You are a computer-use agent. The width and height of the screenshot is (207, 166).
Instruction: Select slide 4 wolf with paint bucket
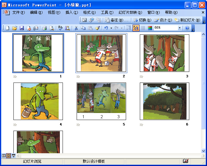click(x=38, y=101)
